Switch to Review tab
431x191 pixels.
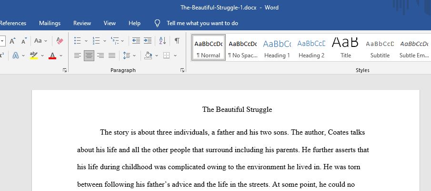point(82,23)
